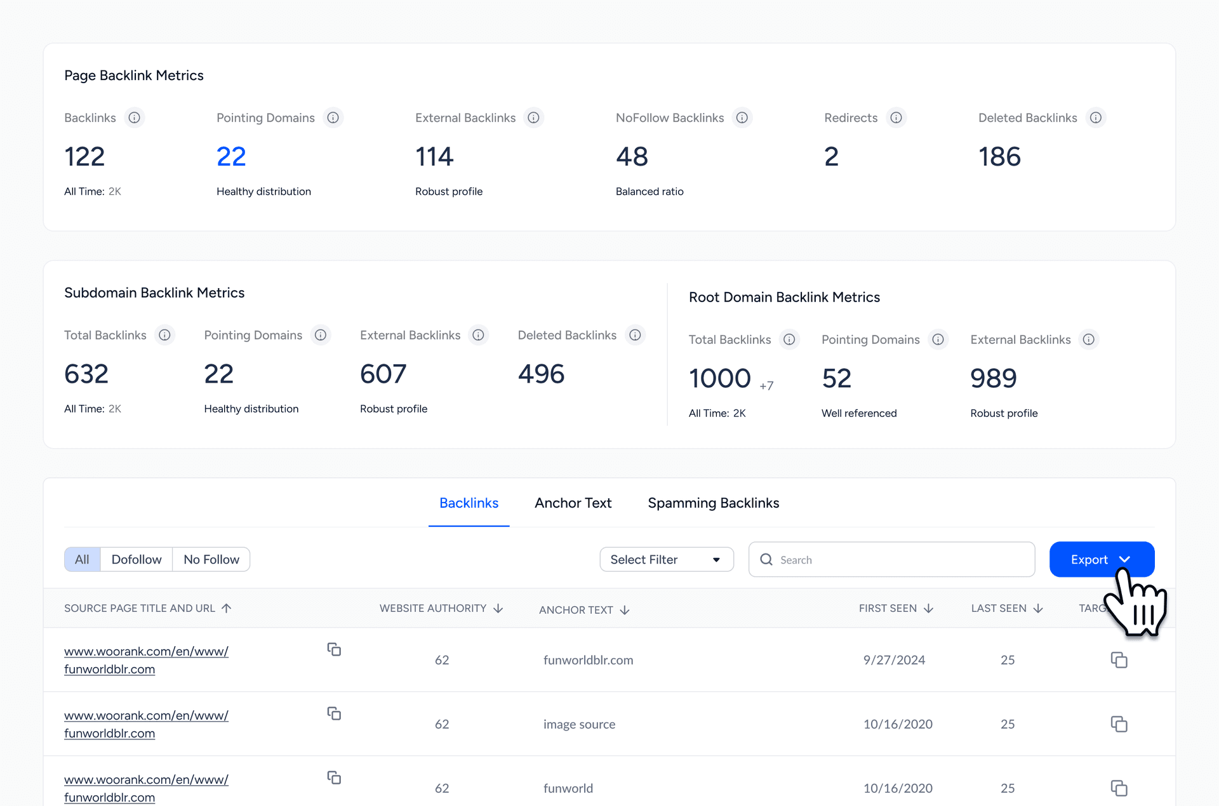The height and width of the screenshot is (806, 1219).
Task: Click the Export button
Action: click(1090, 559)
